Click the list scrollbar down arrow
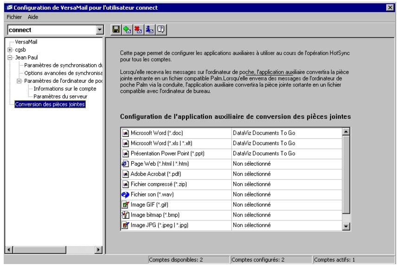This screenshot has height=265, width=397. pos(346,227)
